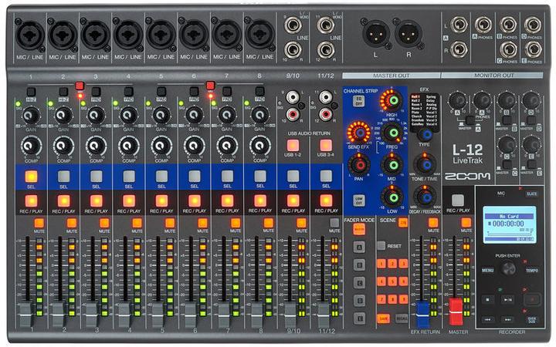The width and height of the screenshot is (556, 347).
Task: Tap the fast-forward button in the recorder section
Action: click(x=507, y=319)
